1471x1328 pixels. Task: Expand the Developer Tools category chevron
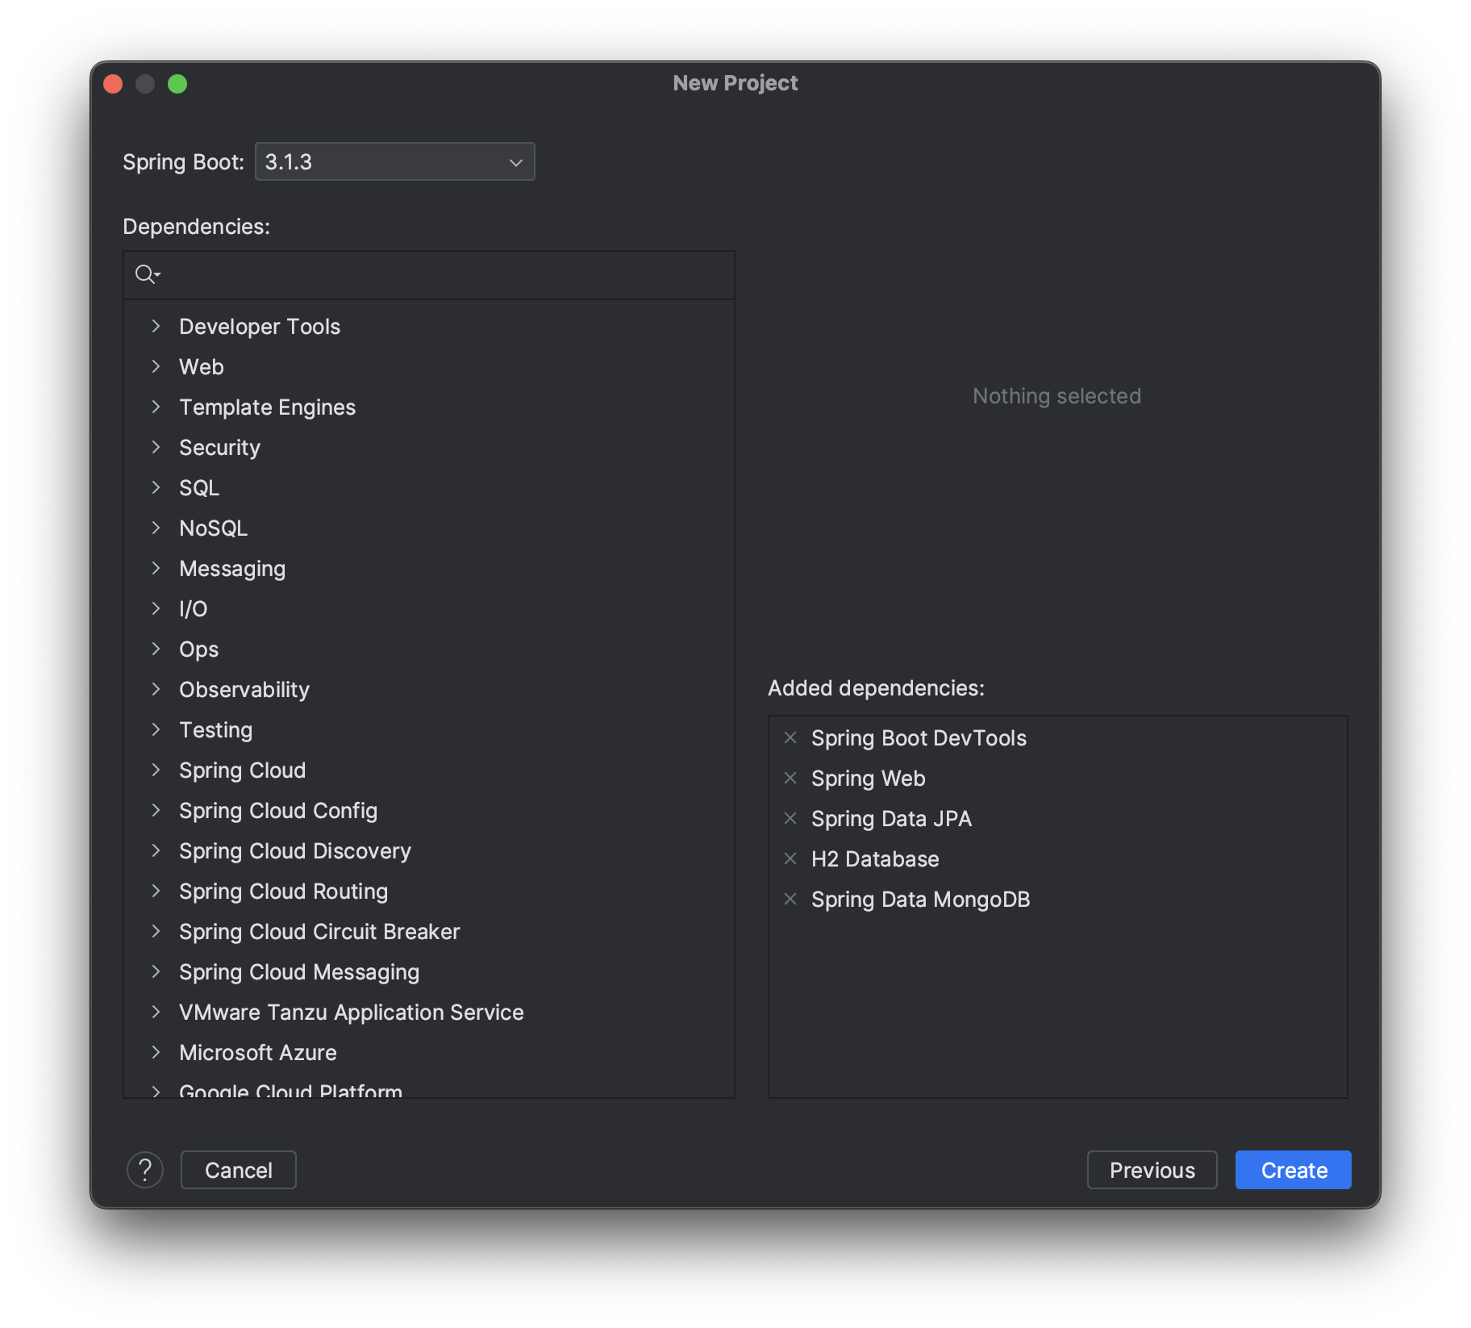tap(156, 326)
